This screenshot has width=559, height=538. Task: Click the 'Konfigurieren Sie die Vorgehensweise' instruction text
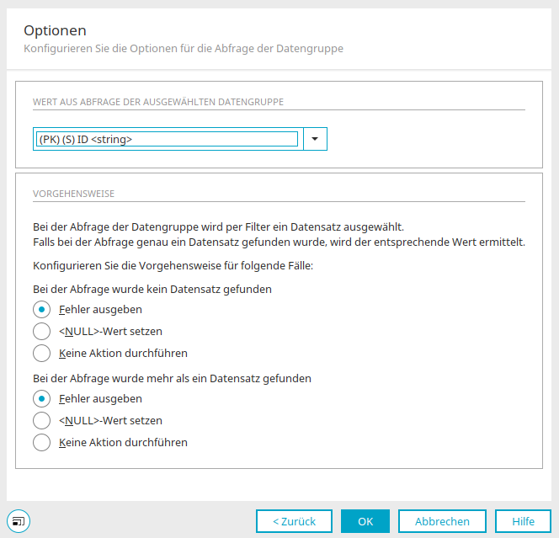173,265
